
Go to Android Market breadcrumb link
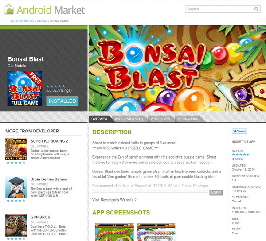(x=23, y=21)
